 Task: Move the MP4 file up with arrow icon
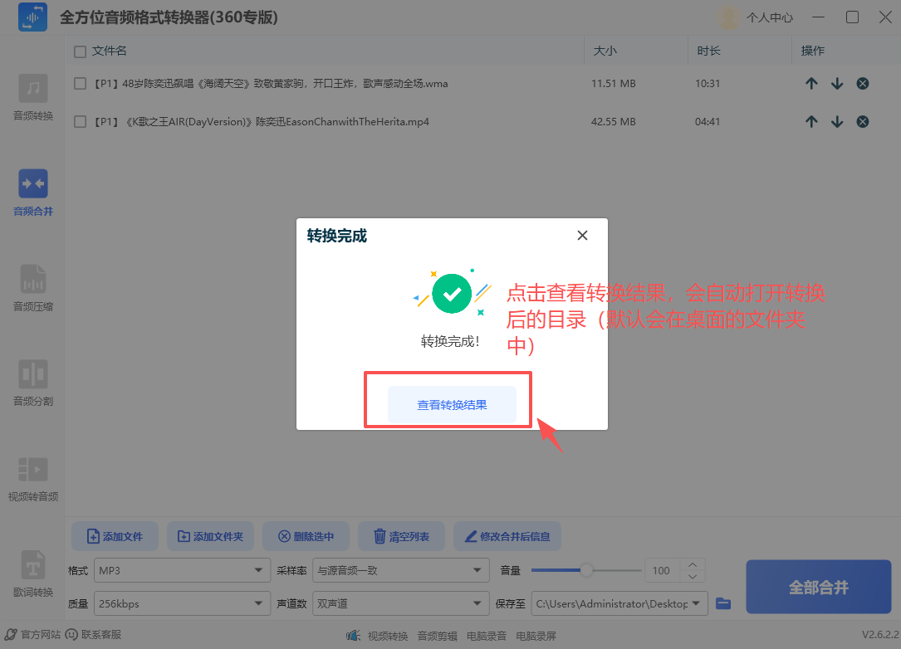811,121
